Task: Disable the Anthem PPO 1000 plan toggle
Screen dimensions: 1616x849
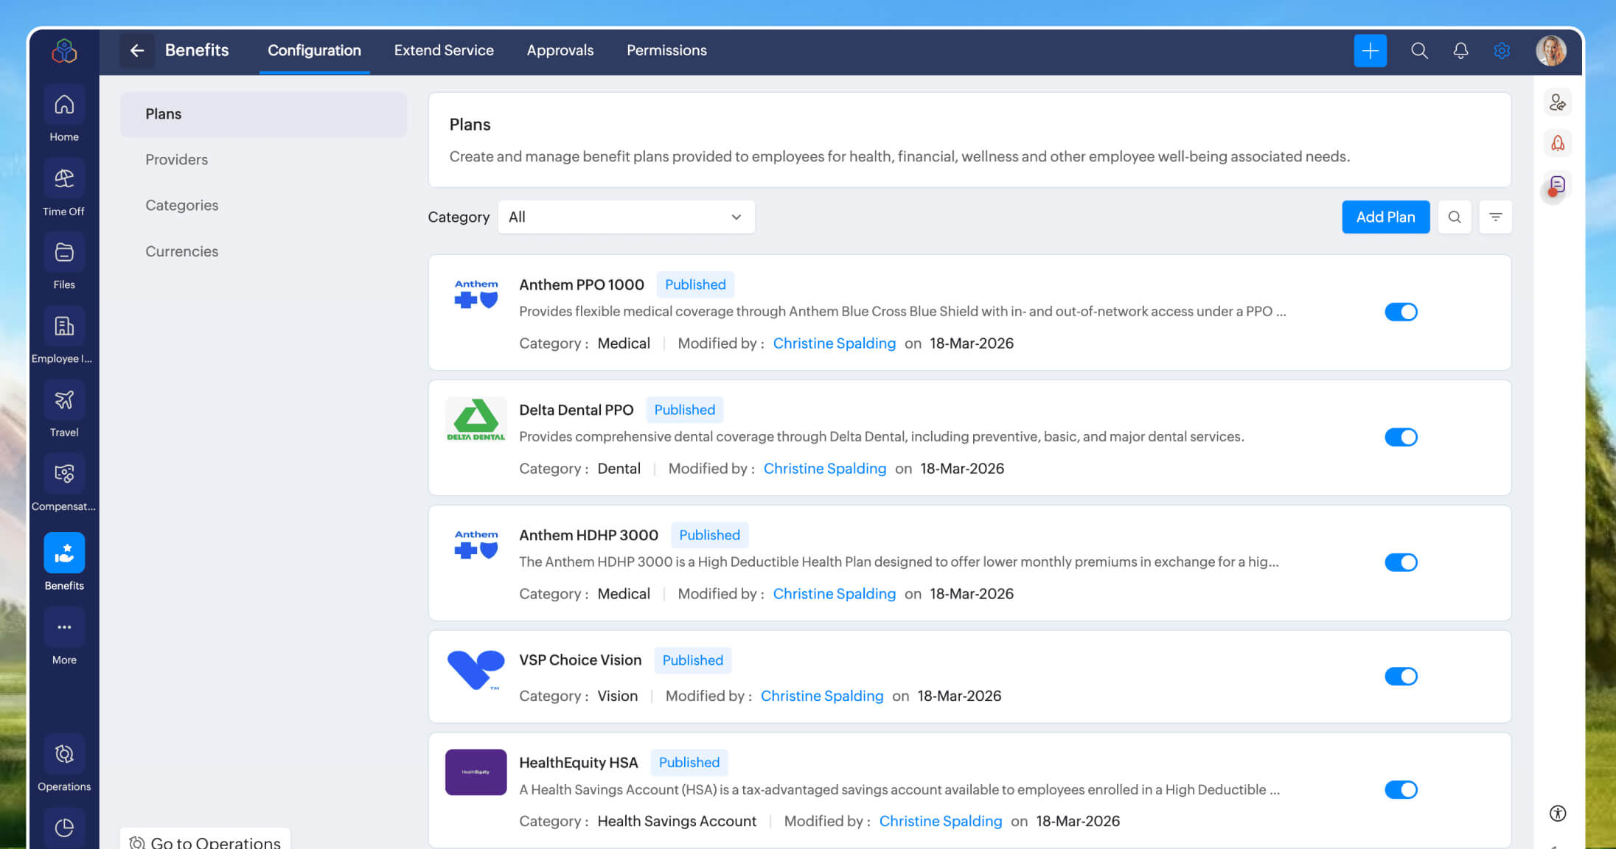Action: [1401, 312]
